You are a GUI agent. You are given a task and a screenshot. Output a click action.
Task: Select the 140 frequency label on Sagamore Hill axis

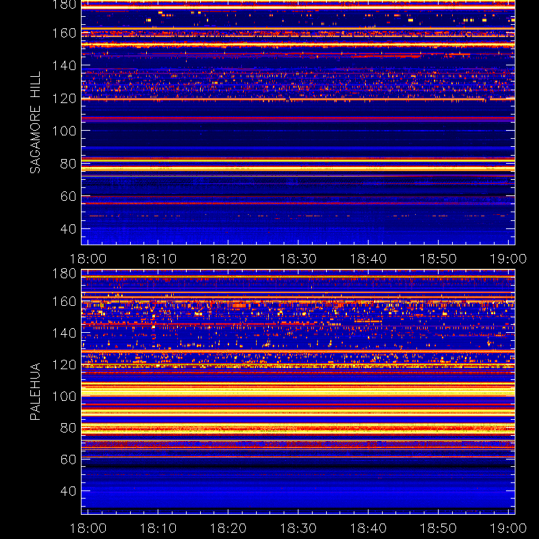[x=64, y=65]
